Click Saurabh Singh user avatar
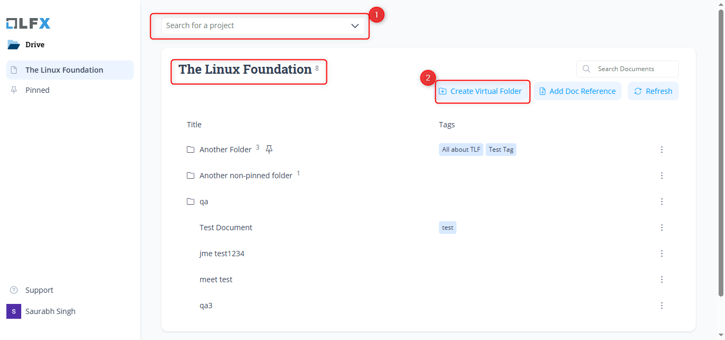 (14, 311)
